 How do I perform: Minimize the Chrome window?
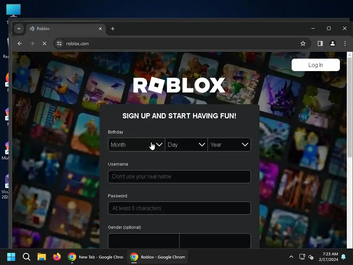tap(313, 28)
